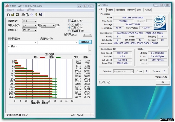Open the Controlled By dropdown
This screenshot has width=175, height=122.
(58, 42)
